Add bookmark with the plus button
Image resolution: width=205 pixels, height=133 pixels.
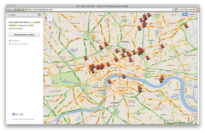[23, 10]
